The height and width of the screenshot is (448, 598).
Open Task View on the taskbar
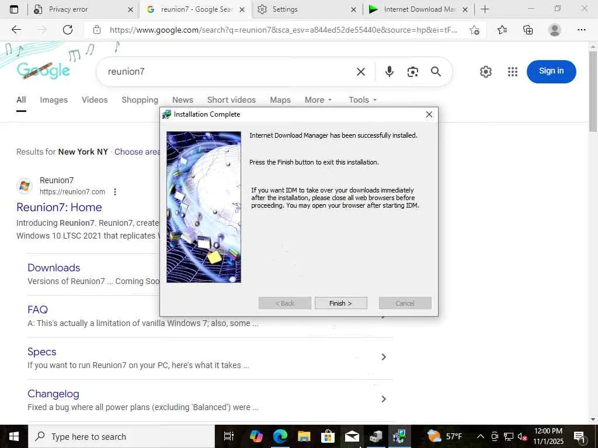(228, 436)
